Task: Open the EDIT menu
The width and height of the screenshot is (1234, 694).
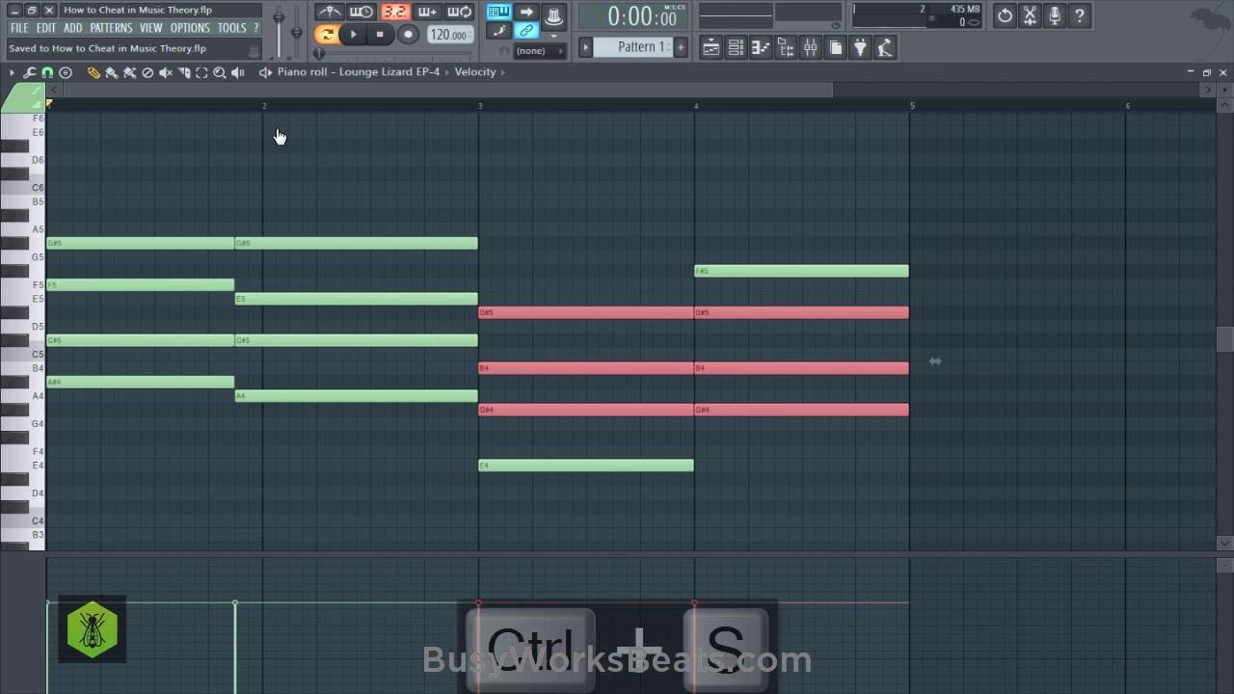Action: (46, 28)
